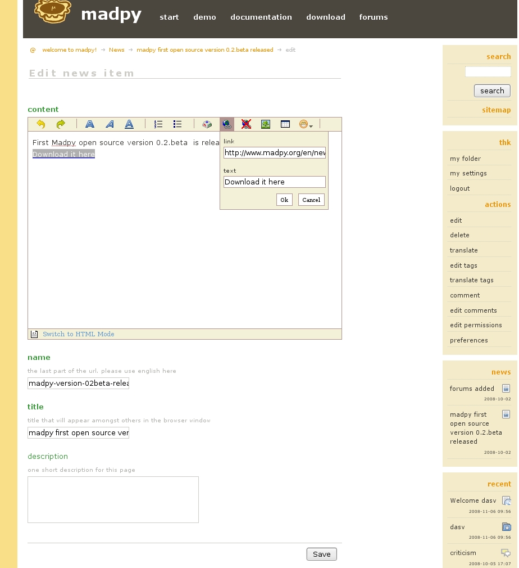Click the @ home breadcrumb icon
The image size is (519, 568).
pyautogui.click(x=33, y=50)
